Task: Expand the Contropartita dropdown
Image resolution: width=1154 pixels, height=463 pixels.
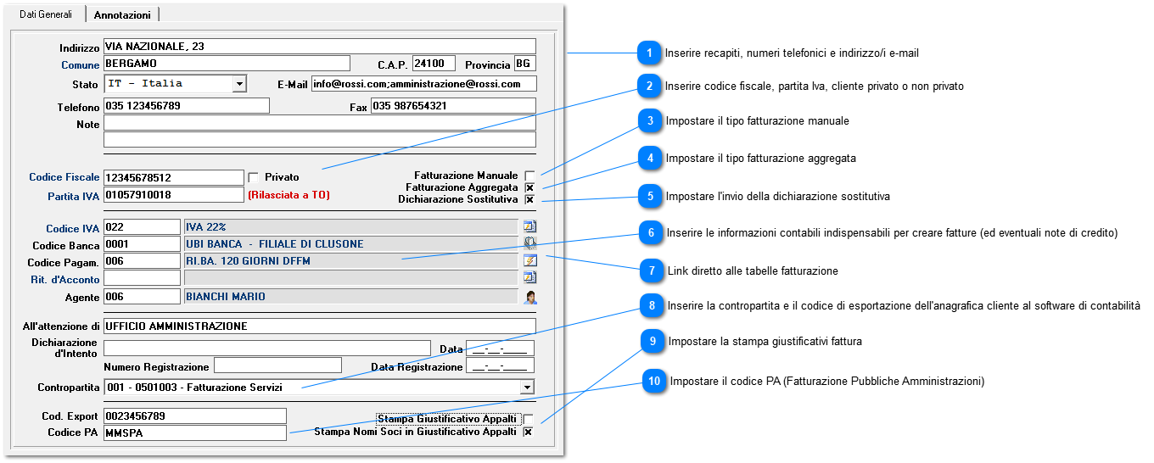Action: (x=528, y=388)
